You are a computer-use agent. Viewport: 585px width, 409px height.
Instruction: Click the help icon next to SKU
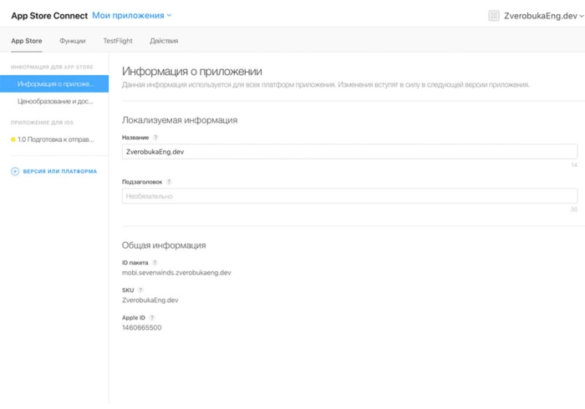(140, 290)
